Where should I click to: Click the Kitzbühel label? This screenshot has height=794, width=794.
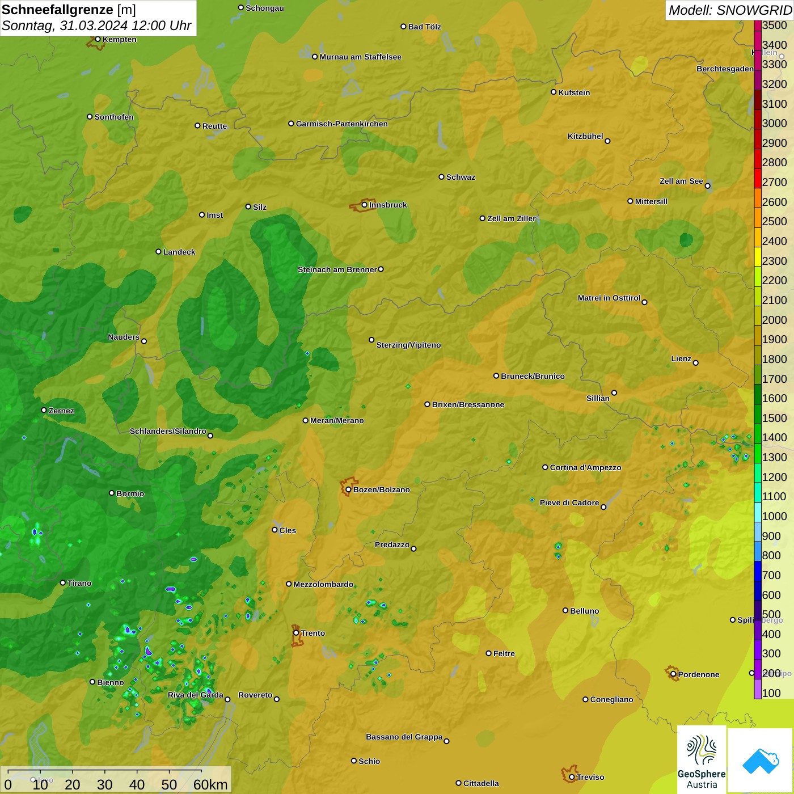click(x=585, y=136)
